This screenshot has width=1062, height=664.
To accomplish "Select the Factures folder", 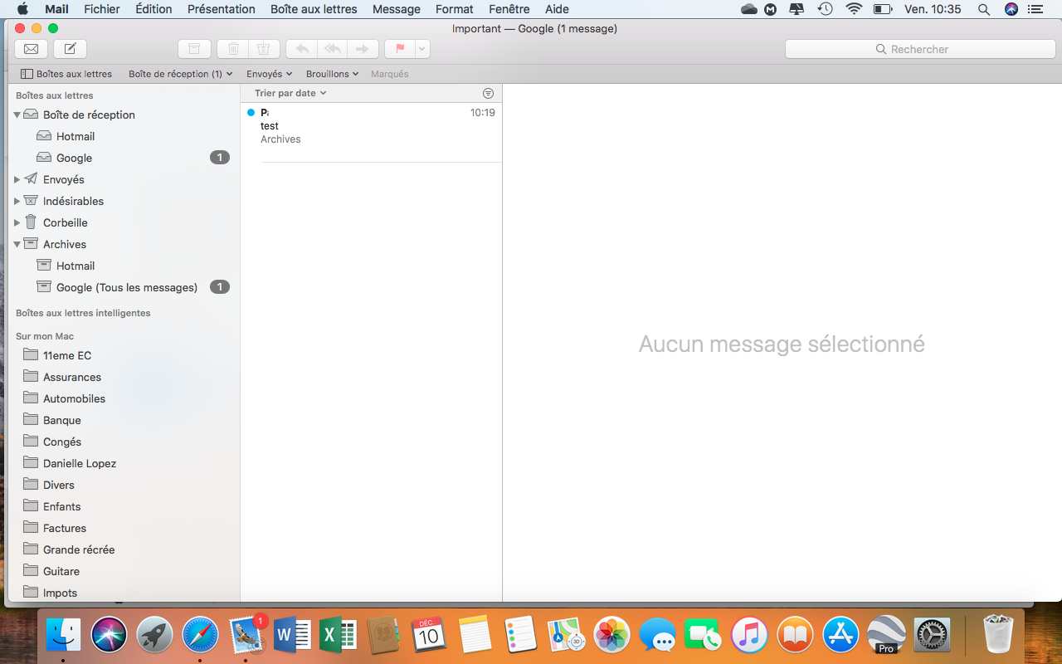I will coord(64,528).
